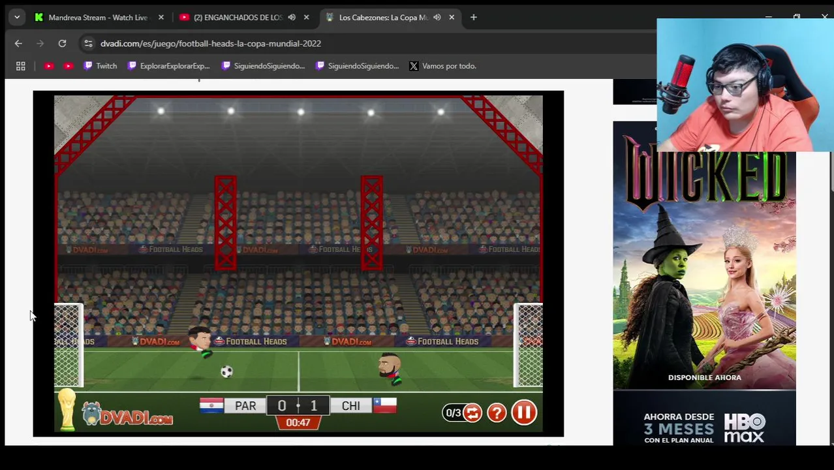Reload the dvadi.com page
Image resolution: width=834 pixels, height=470 pixels.
point(62,44)
